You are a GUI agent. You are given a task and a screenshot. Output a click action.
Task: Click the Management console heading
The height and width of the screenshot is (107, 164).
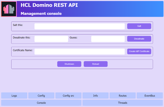[x=41, y=14]
